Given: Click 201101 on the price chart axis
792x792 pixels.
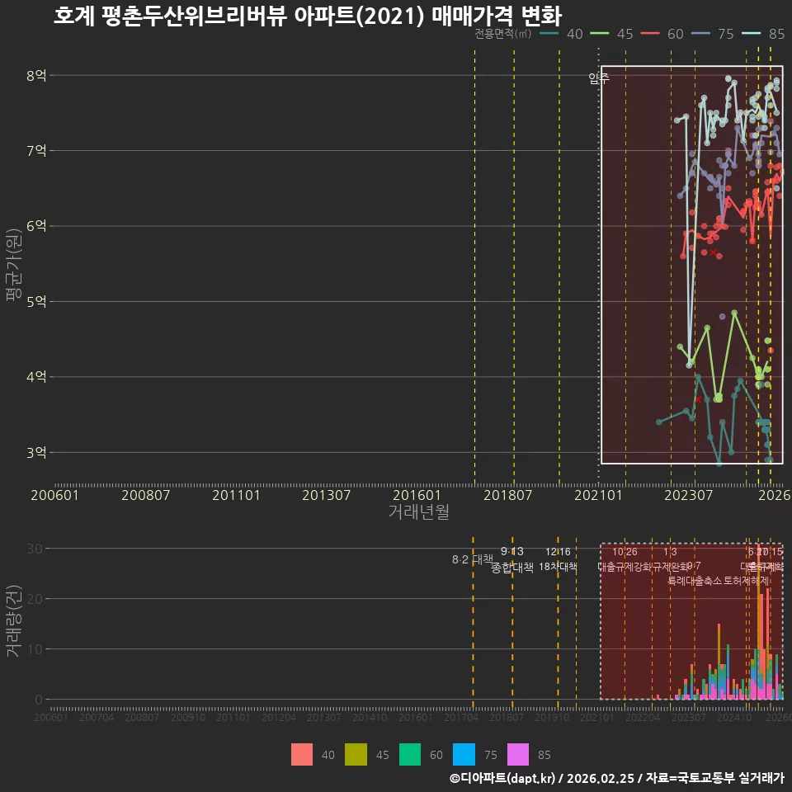Looking at the screenshot, I should coord(236,495).
